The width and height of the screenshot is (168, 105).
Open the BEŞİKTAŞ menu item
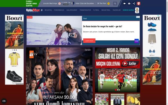tap(48, 10)
